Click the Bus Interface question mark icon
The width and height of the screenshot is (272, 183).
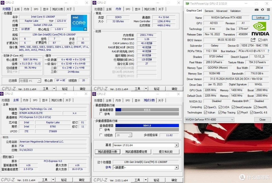point(268,51)
